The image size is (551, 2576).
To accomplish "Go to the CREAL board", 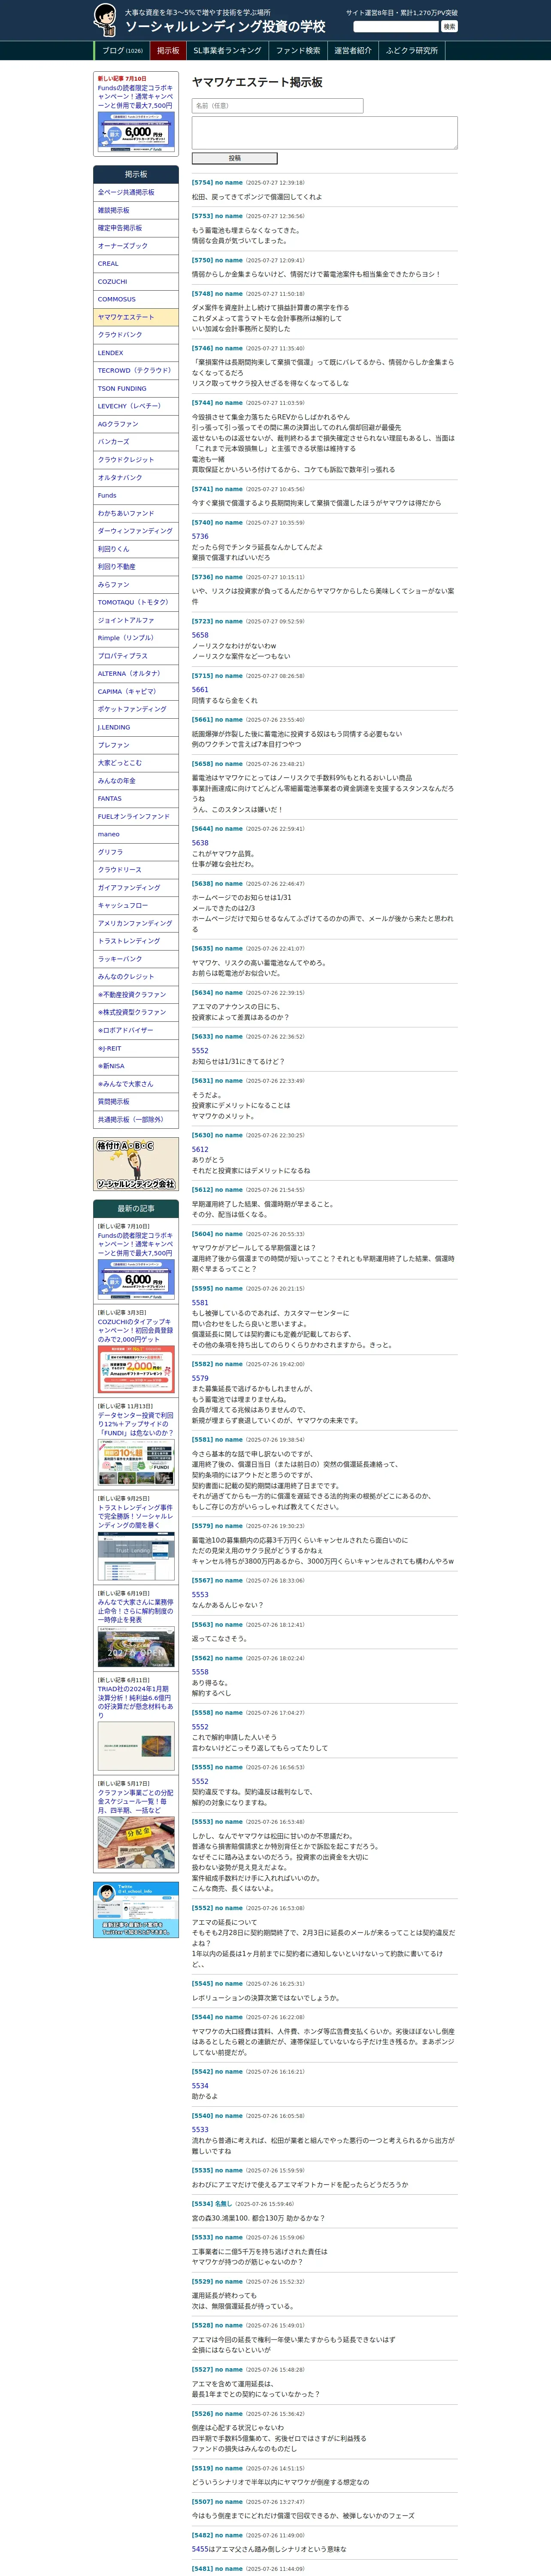I will tap(136, 264).
